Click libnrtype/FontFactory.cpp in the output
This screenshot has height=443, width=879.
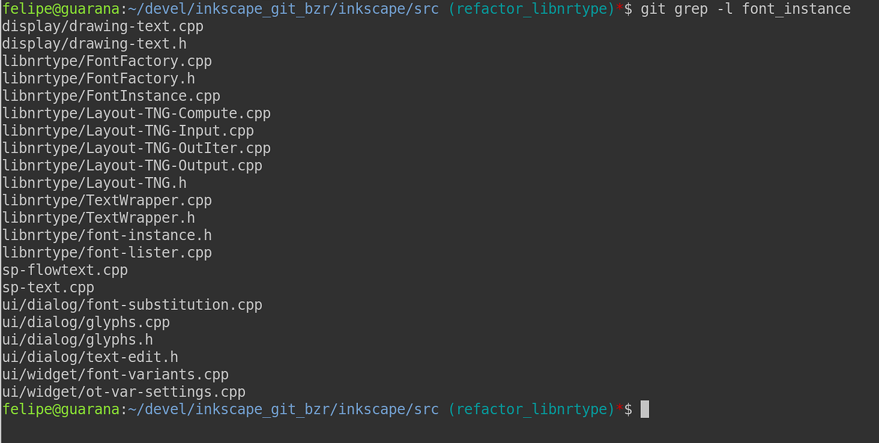[107, 61]
